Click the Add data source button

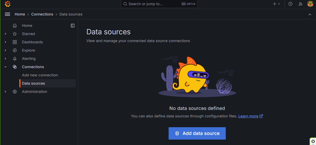pyautogui.click(x=197, y=133)
